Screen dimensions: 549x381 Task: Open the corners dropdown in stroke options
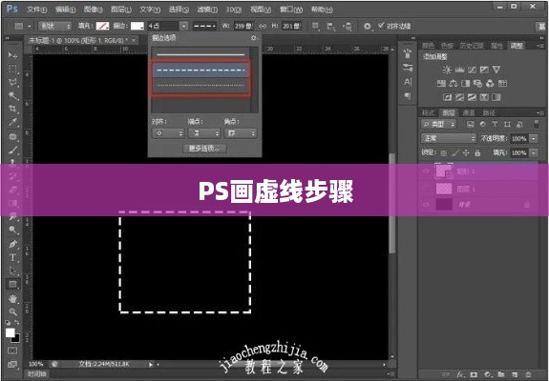[x=241, y=133]
